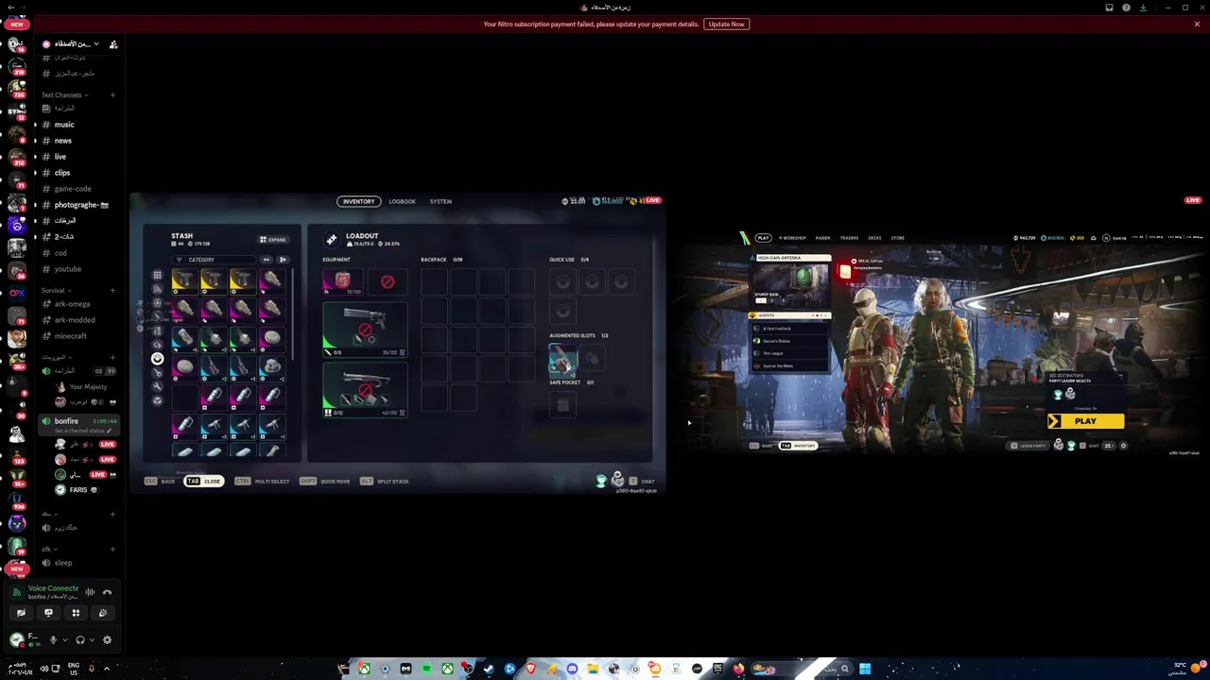
Task: Open voice Activities launcher button
Action: tap(76, 613)
